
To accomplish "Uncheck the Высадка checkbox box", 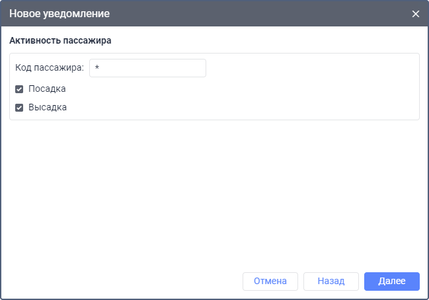I will coord(19,107).
